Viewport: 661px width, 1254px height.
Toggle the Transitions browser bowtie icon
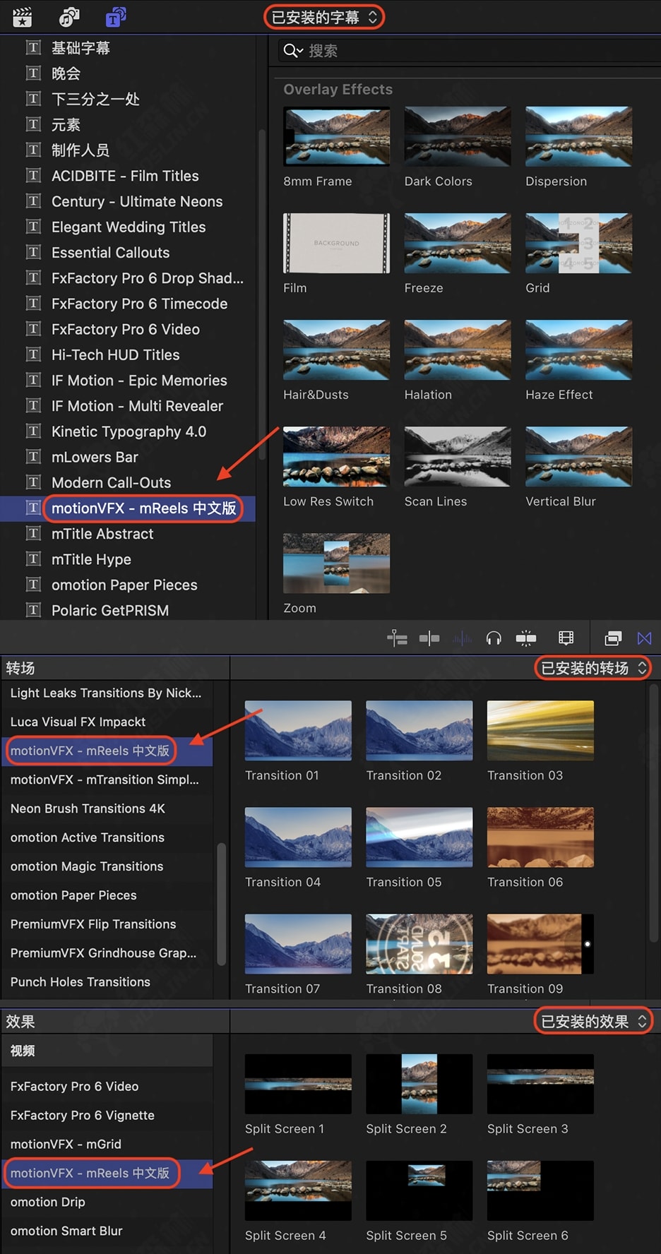644,638
